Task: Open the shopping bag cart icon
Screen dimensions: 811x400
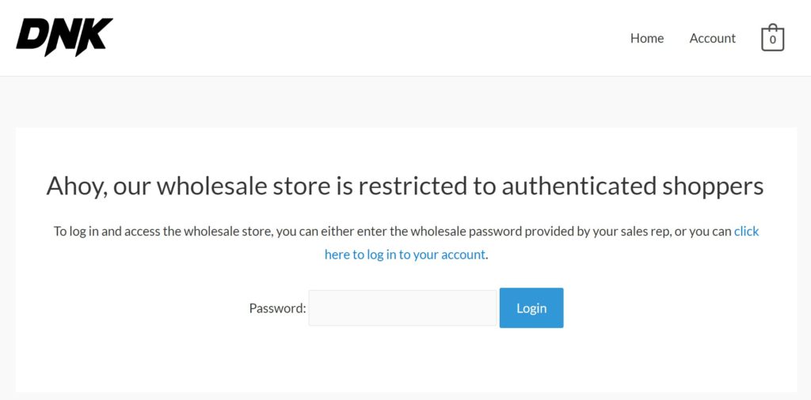Action: (x=772, y=38)
